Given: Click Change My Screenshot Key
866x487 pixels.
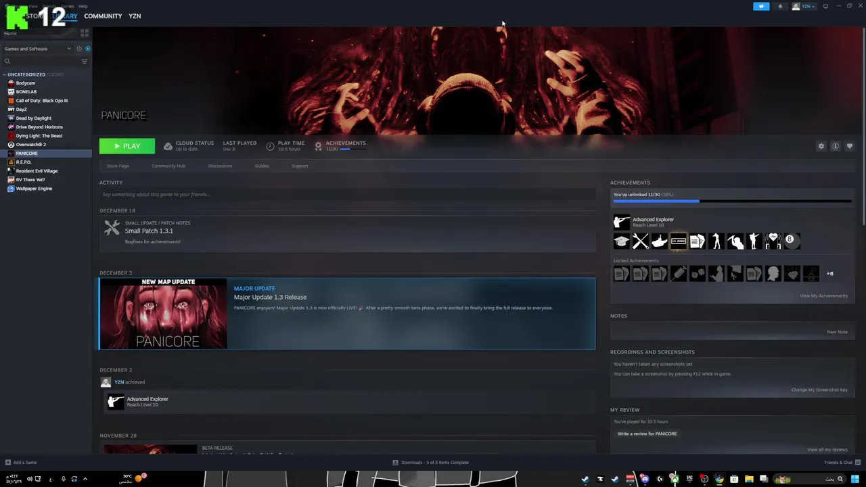Looking at the screenshot, I should click(x=819, y=390).
